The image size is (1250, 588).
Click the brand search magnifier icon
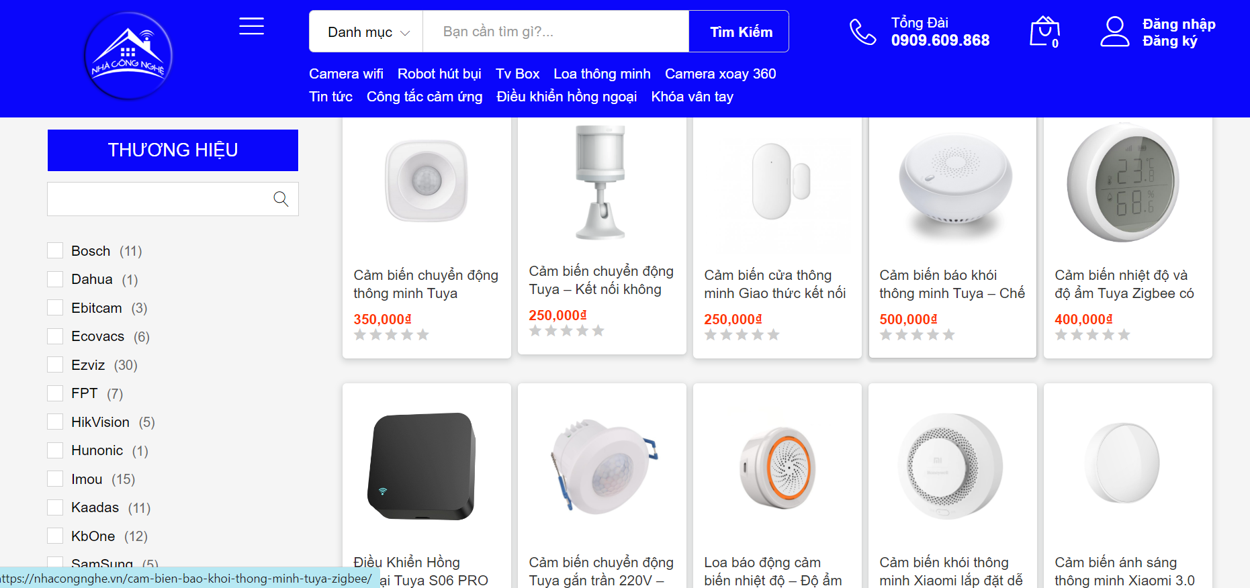pos(281,199)
